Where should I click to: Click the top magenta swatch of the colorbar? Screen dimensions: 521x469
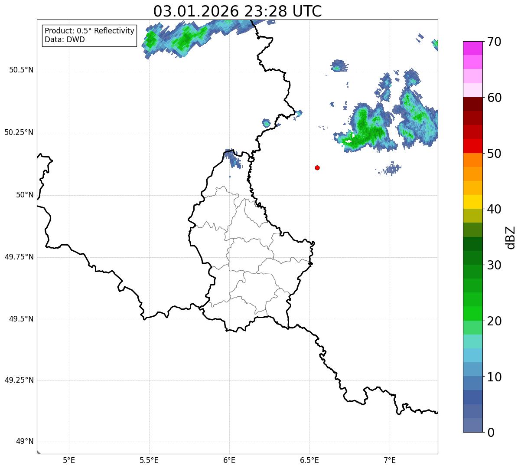[472, 48]
